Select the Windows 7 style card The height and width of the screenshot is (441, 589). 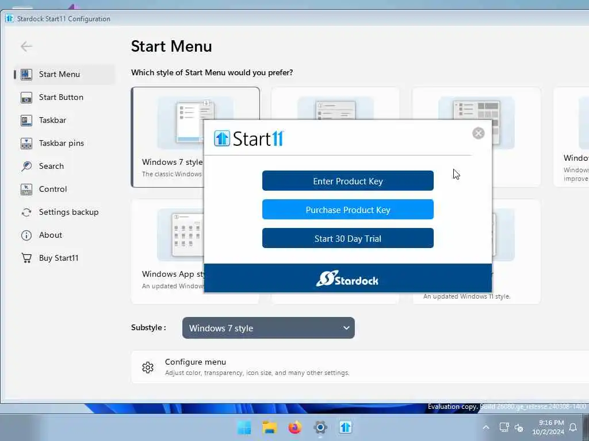(x=167, y=137)
